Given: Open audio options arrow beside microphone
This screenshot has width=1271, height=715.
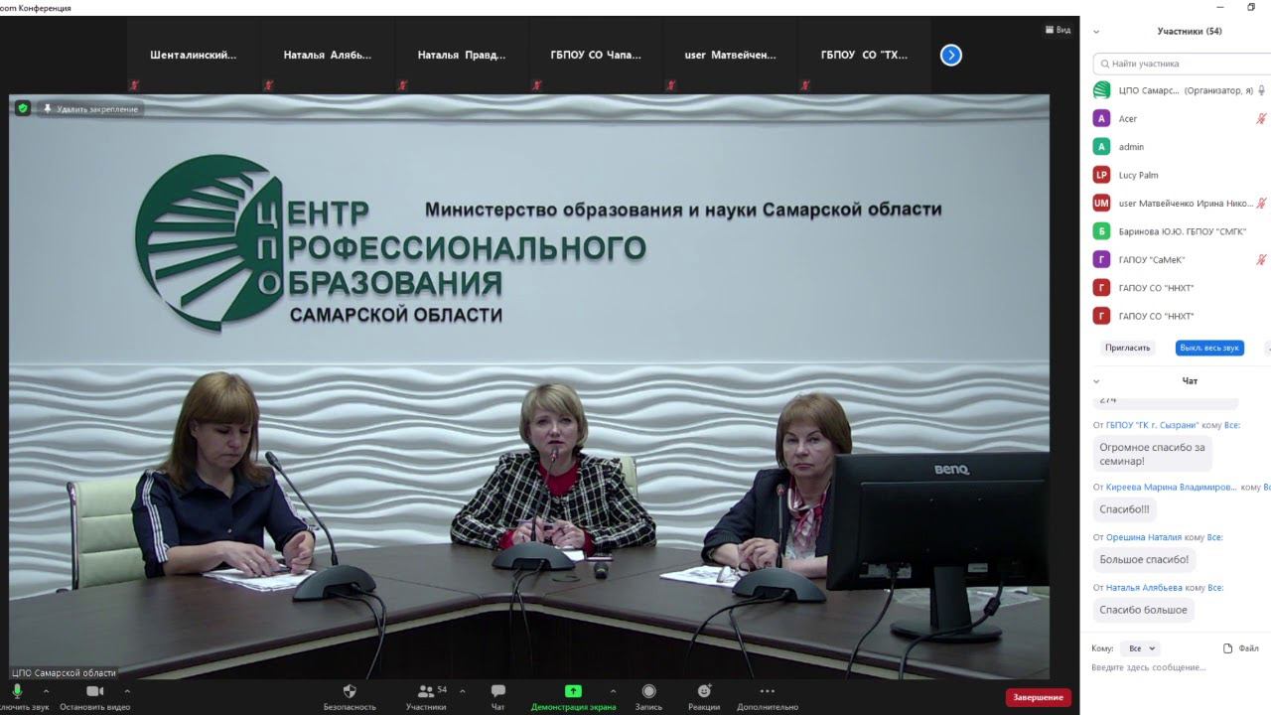Looking at the screenshot, I should coord(48,691).
